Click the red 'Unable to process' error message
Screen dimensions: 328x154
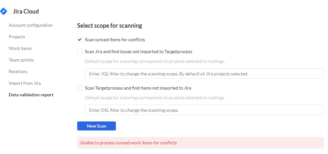128,143
